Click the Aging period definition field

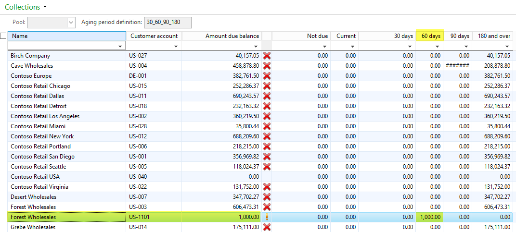[168, 22]
